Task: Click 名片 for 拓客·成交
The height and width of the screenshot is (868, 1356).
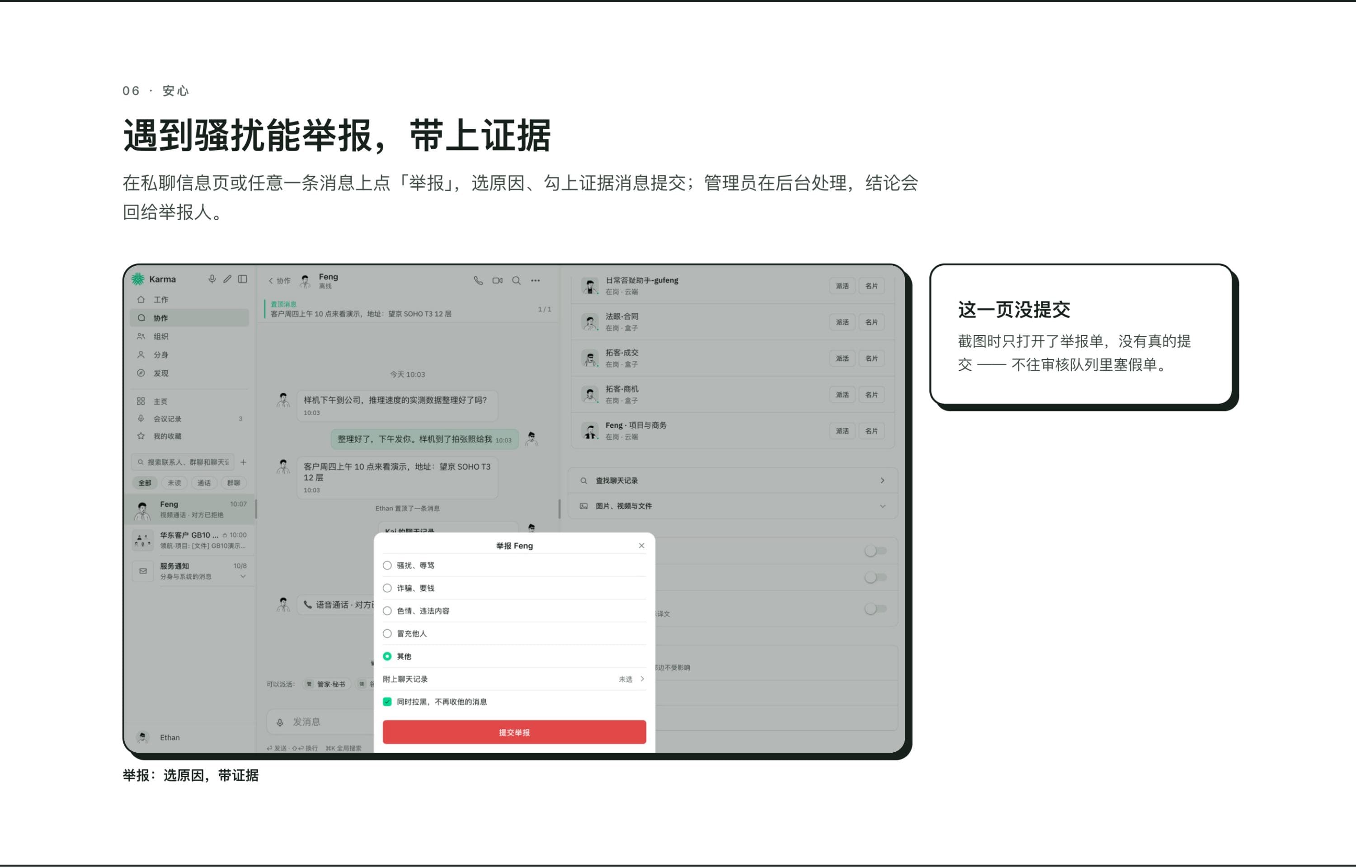Action: (871, 359)
